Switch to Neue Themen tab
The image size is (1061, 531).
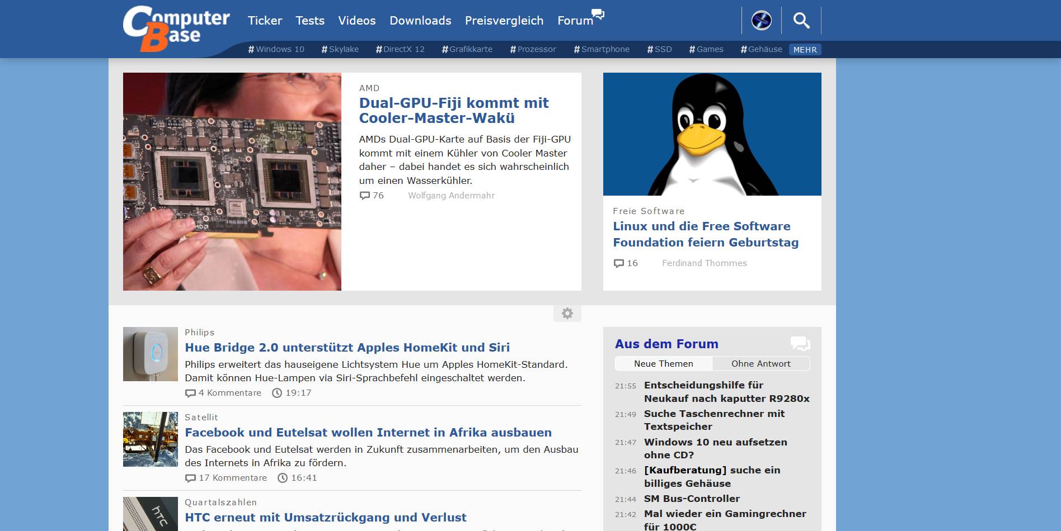point(664,364)
